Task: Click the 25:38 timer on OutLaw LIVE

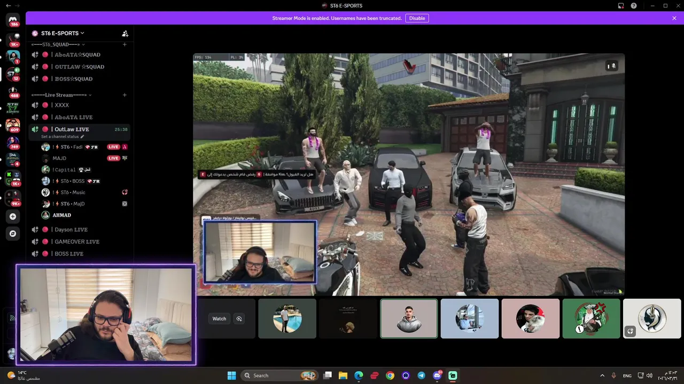Action: pyautogui.click(x=121, y=129)
